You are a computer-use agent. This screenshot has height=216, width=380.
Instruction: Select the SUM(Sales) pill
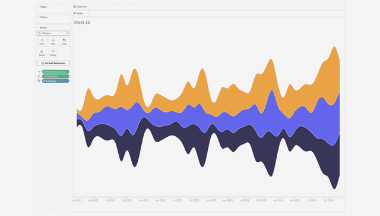coord(56,76)
